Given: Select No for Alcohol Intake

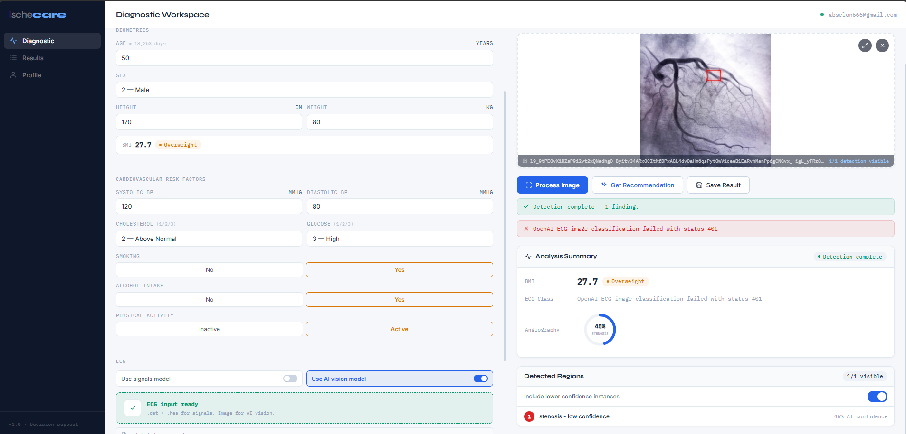Looking at the screenshot, I should tap(210, 300).
